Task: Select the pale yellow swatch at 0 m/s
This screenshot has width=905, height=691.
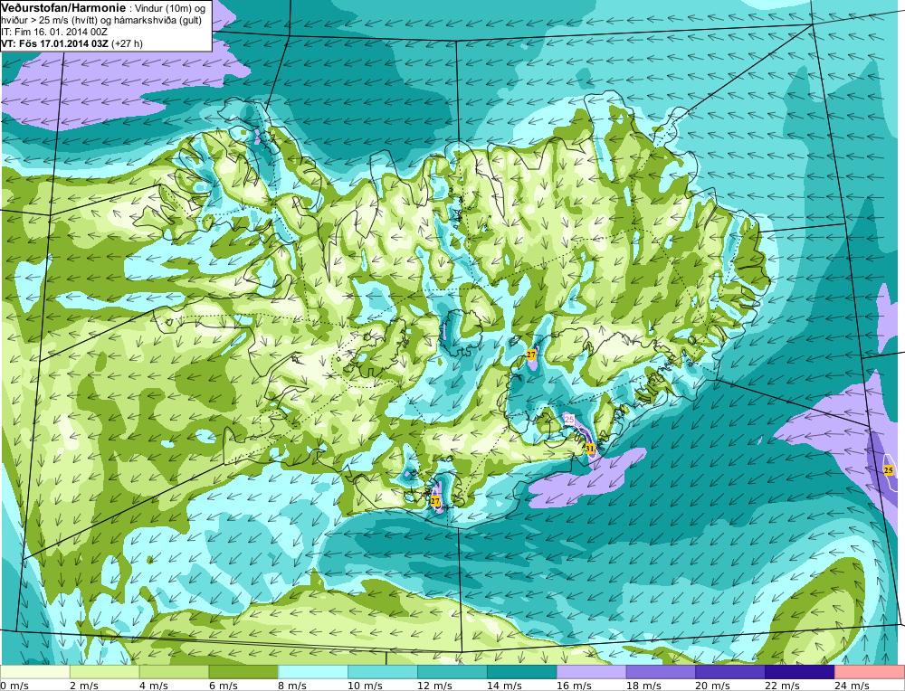Action: [x=35, y=672]
